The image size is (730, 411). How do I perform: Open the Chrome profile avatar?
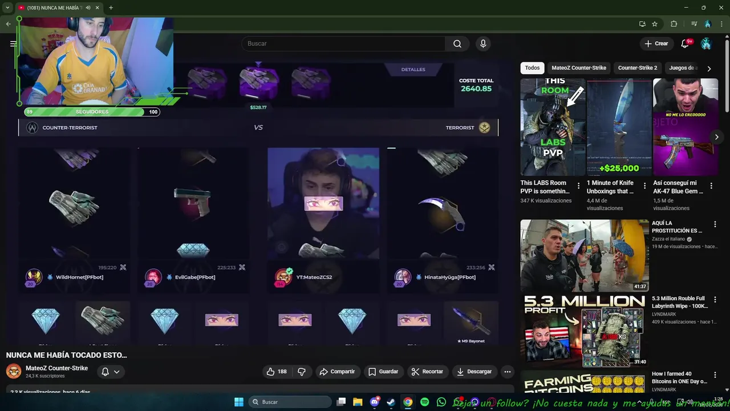(x=708, y=24)
